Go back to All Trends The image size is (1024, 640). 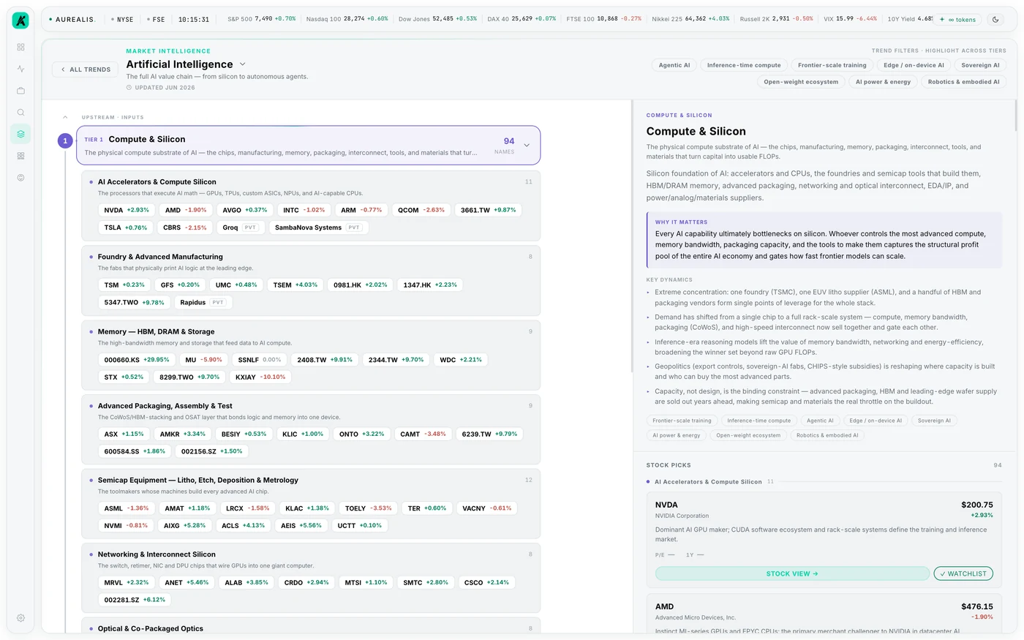[x=85, y=69]
